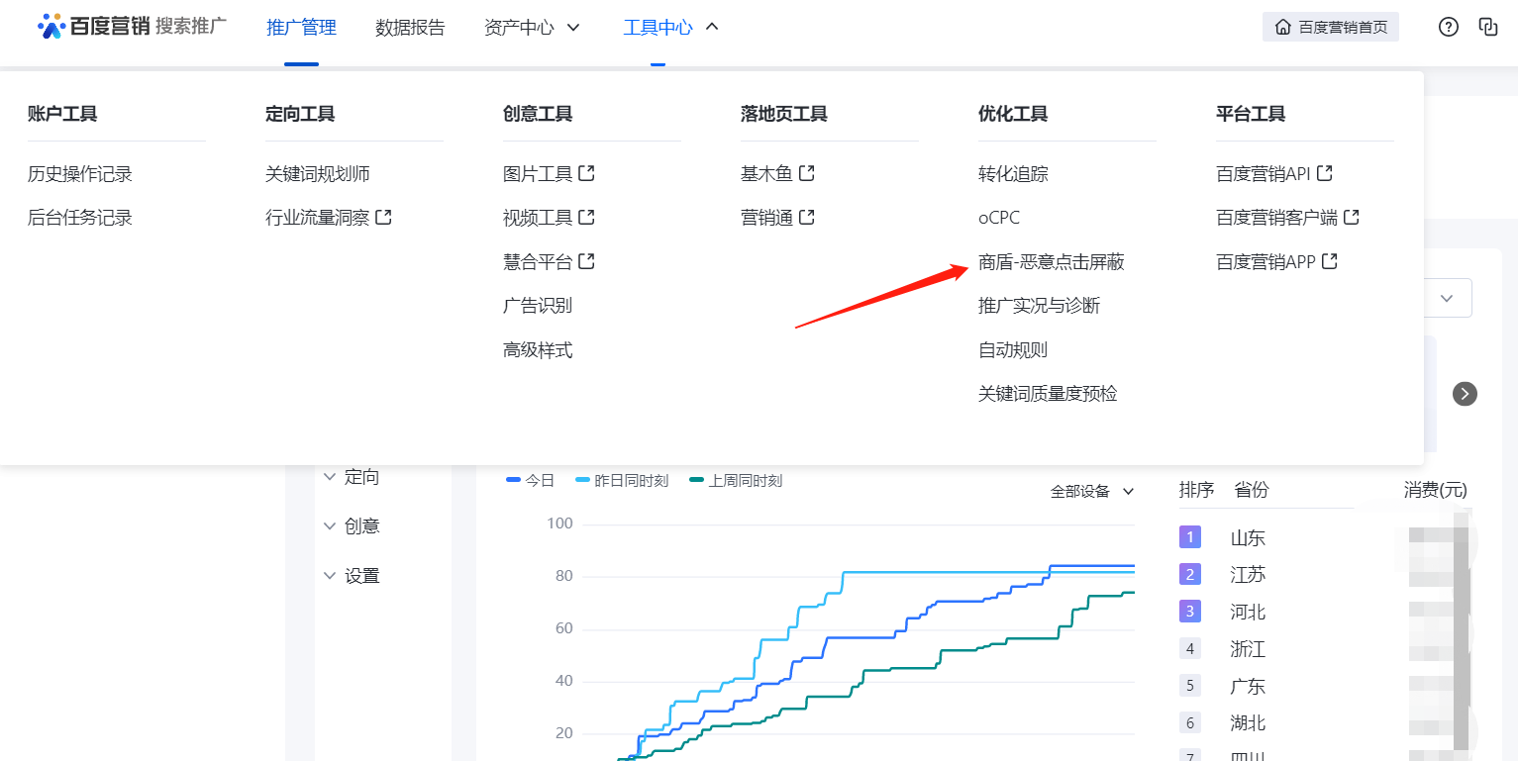Open oCPC menu item

click(x=999, y=218)
